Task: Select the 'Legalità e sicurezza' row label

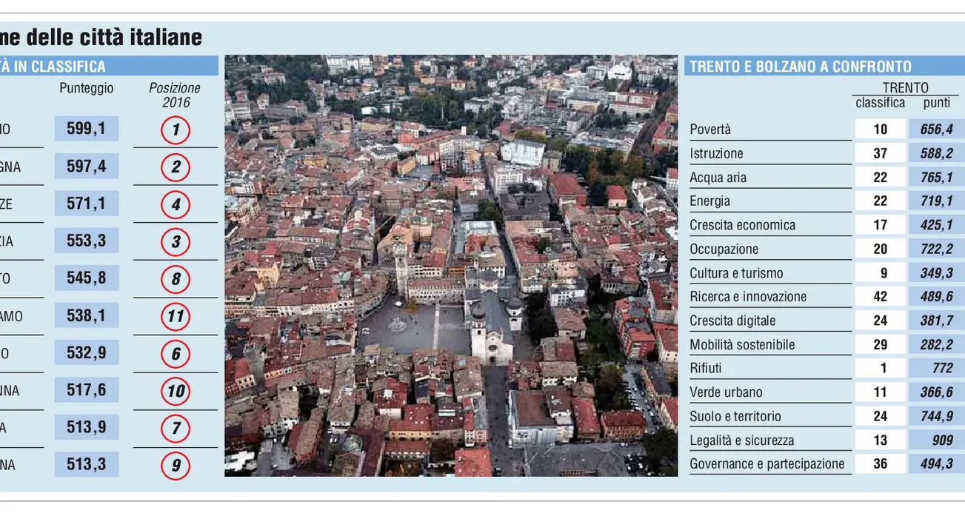Action: coord(741,440)
